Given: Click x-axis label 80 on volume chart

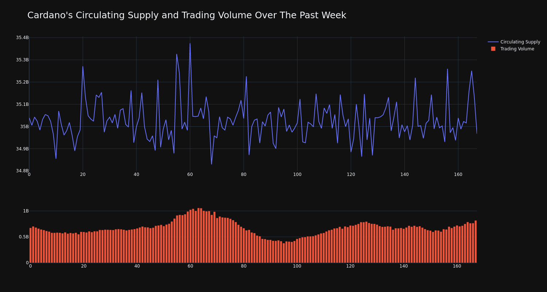Looking at the screenshot, I should tap(244, 266).
